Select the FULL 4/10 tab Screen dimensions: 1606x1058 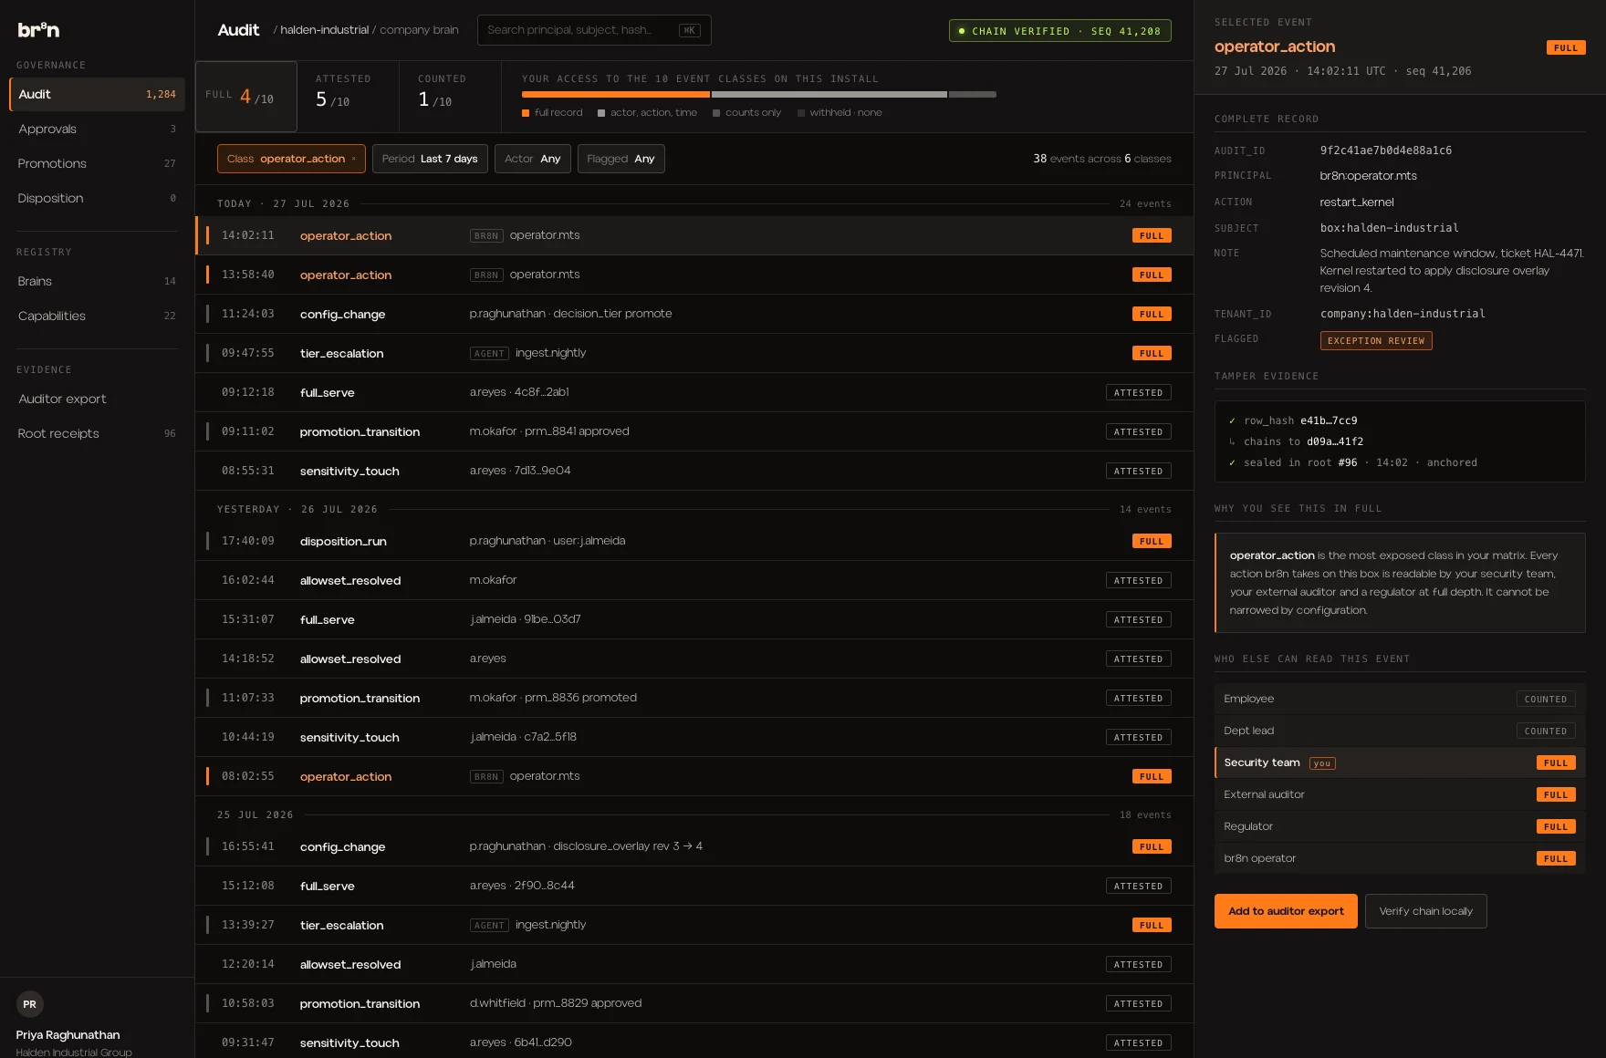coord(246,97)
